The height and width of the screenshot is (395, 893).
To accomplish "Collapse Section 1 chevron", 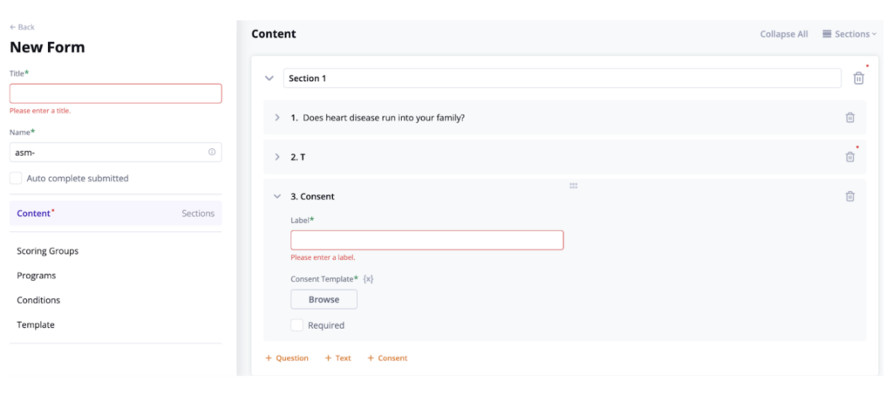I will 269,78.
